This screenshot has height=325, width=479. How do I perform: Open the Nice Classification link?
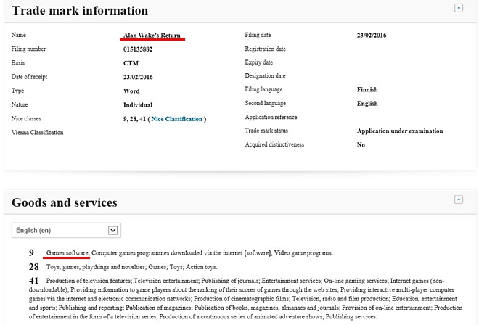(x=177, y=119)
